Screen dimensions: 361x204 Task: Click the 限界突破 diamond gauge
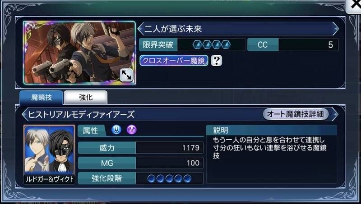[211, 44]
